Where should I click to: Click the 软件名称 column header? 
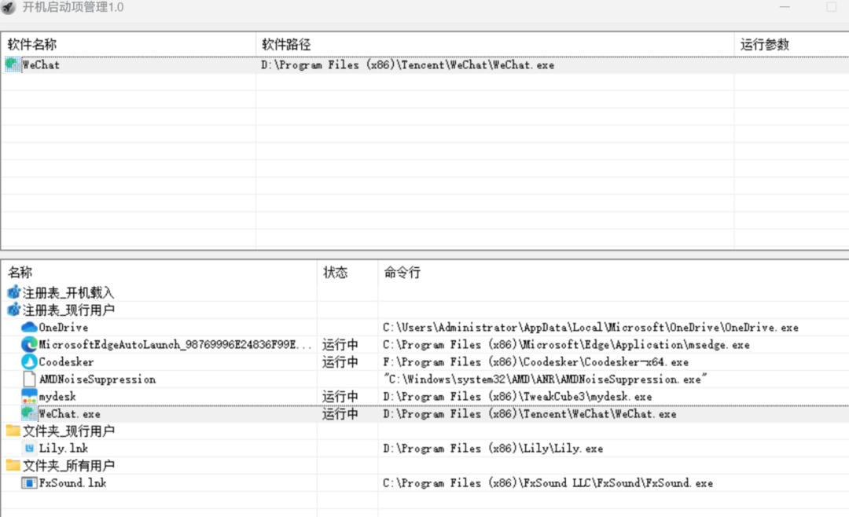pyautogui.click(x=128, y=44)
